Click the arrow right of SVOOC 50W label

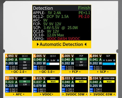pyautogui.click(x=87, y=94)
